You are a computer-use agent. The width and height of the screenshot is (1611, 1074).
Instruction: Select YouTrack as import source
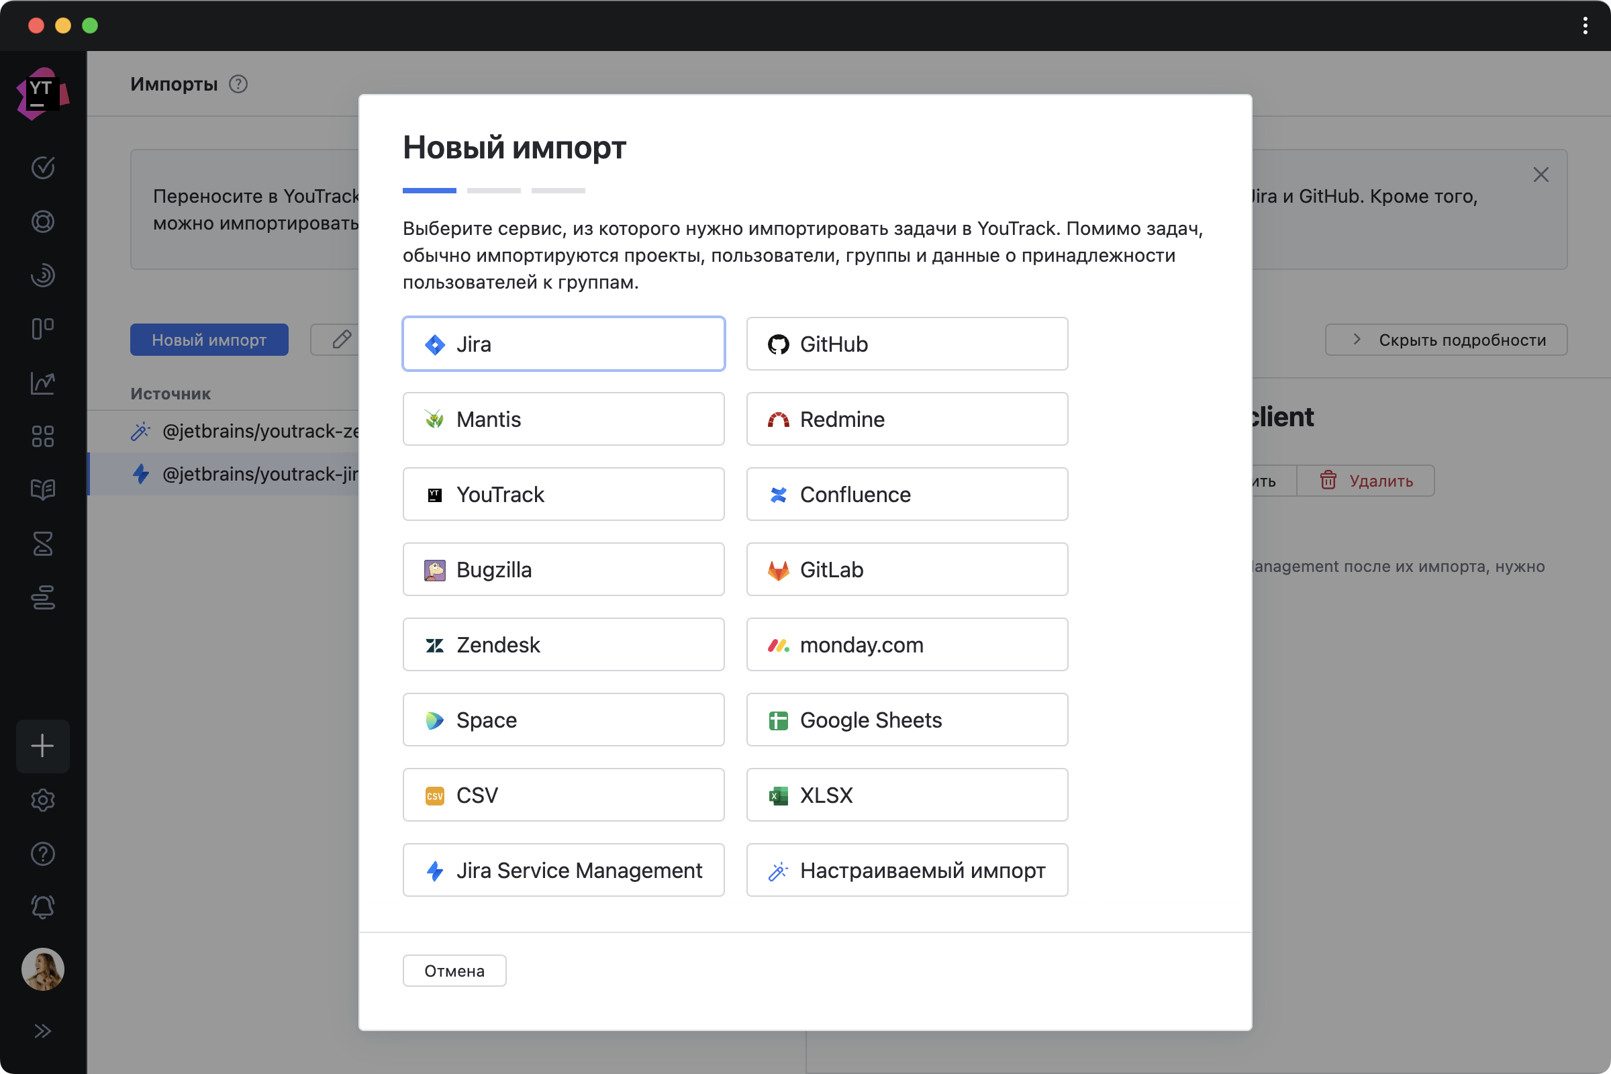(564, 495)
